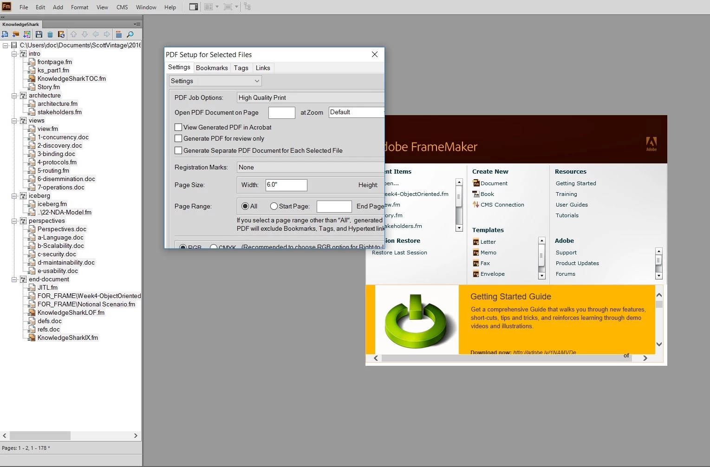This screenshot has height=467, width=710.
Task: Click the display heading text list icon
Action: (x=119, y=34)
